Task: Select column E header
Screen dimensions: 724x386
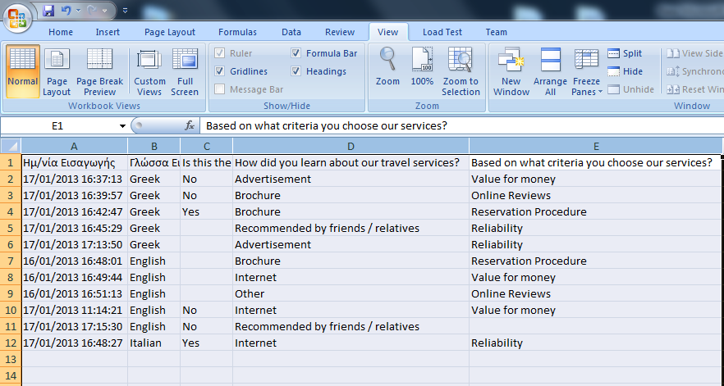Action: (596, 146)
